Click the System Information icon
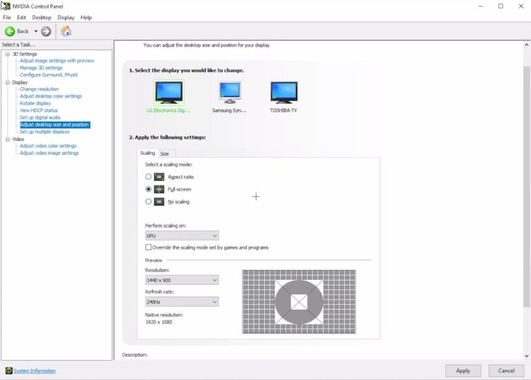 point(8,371)
